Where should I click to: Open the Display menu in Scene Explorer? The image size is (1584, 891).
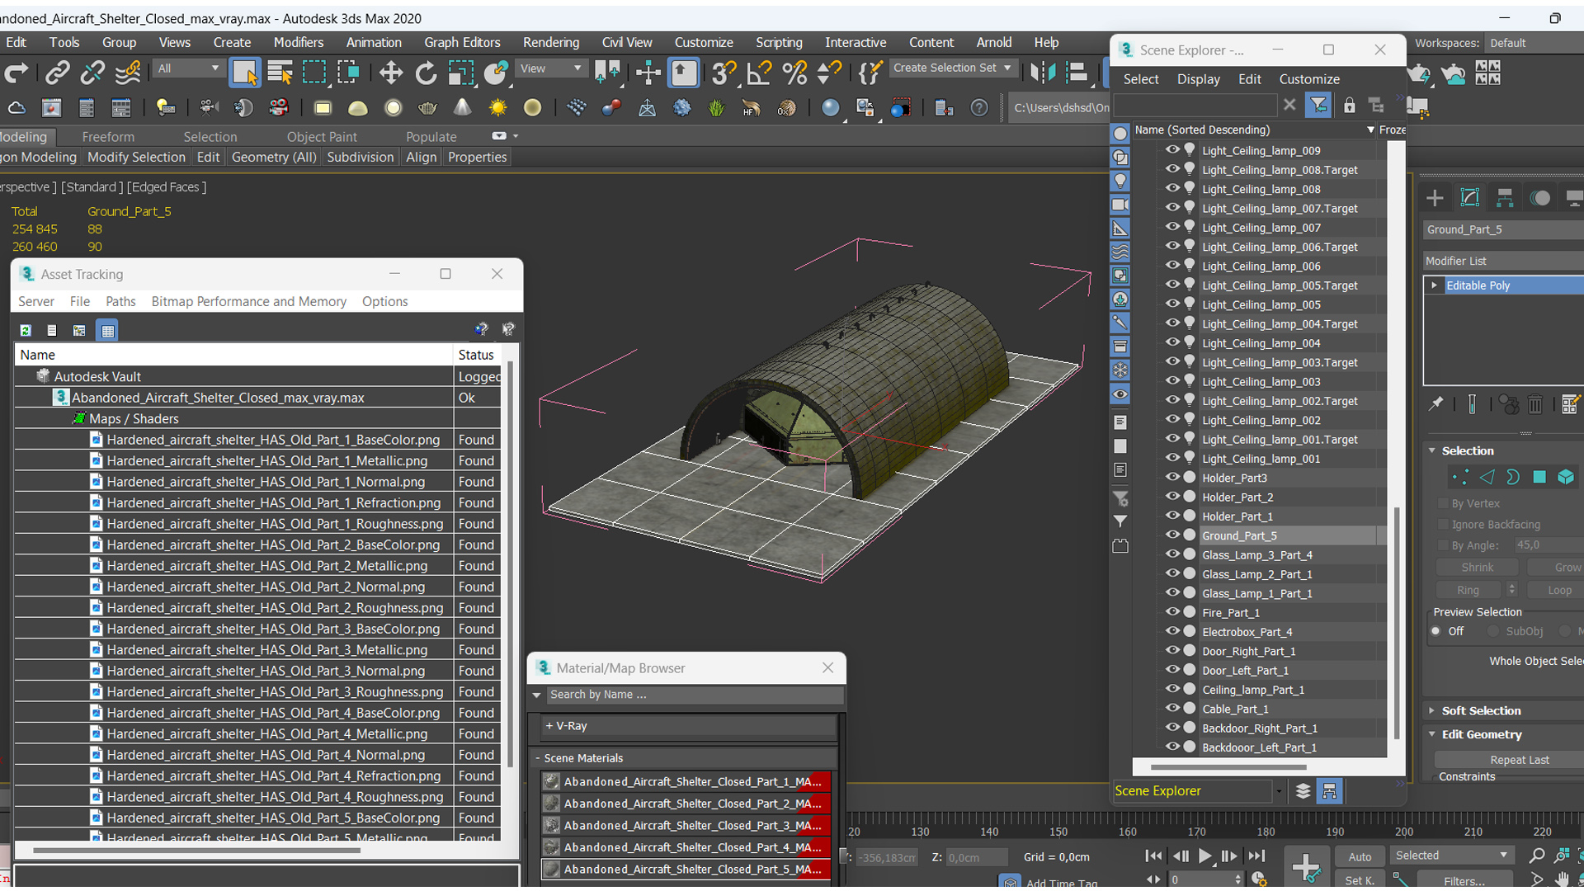coord(1198,79)
